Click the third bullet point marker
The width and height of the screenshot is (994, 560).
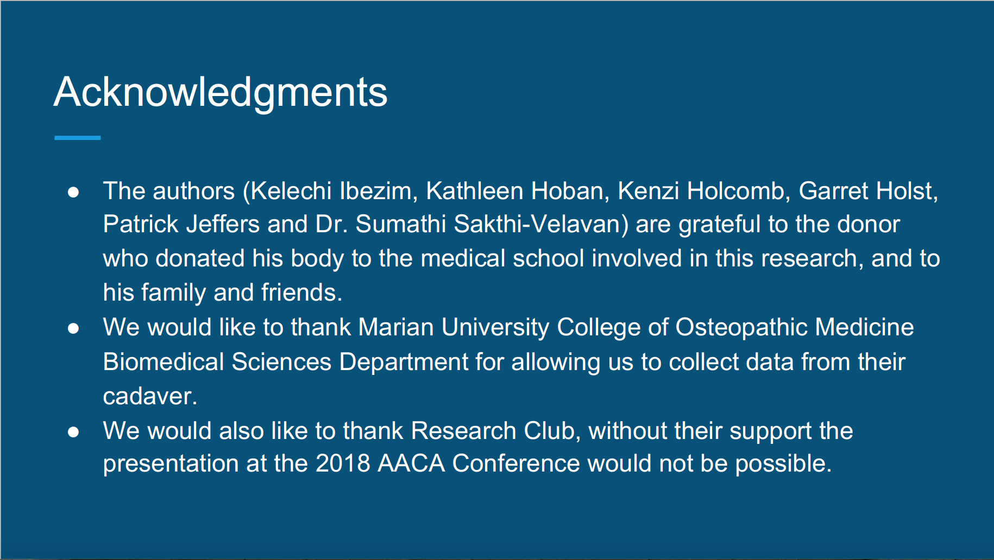click(73, 432)
